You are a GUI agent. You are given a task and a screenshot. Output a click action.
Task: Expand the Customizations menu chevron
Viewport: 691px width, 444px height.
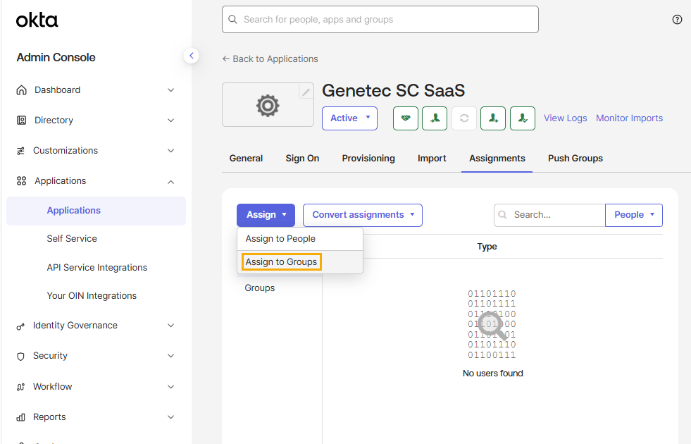tap(171, 151)
